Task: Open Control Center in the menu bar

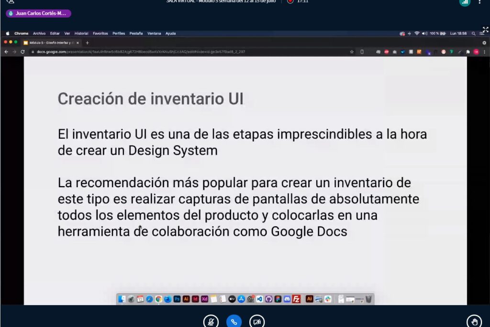Action: coord(481,33)
